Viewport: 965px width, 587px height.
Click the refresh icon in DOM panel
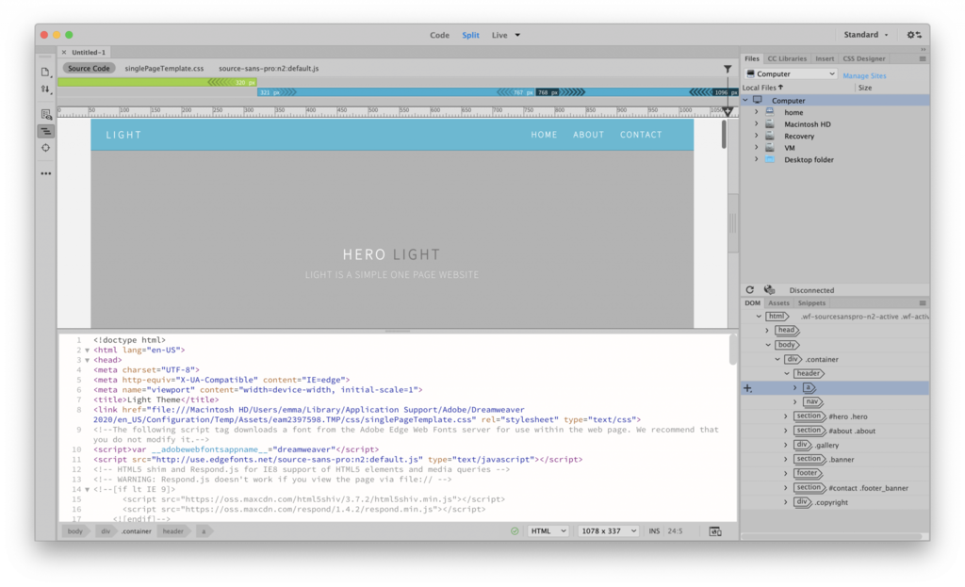click(x=749, y=289)
